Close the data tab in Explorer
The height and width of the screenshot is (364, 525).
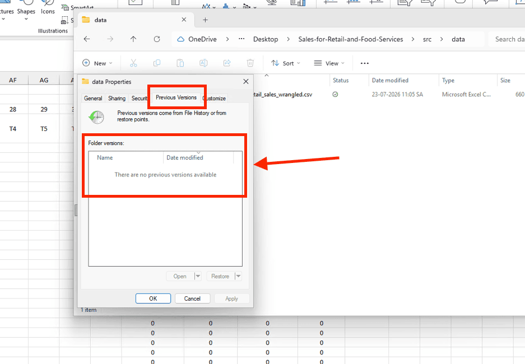tap(184, 20)
